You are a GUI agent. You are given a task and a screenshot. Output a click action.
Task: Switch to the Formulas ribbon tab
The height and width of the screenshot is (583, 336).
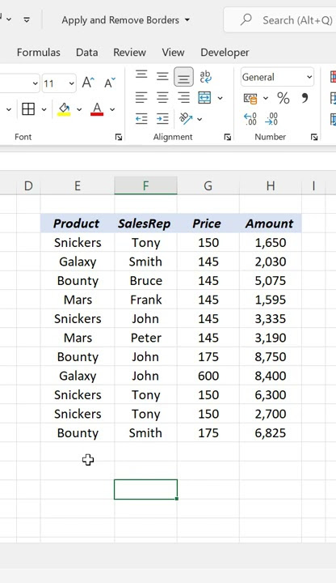click(39, 53)
